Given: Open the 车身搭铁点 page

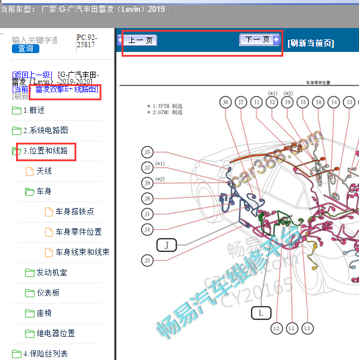Looking at the screenshot, I should 75,211.
